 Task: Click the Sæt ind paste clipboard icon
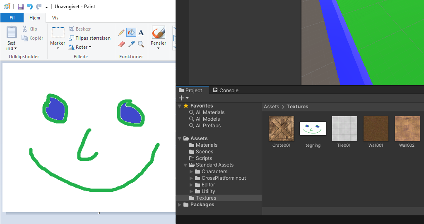[11, 32]
